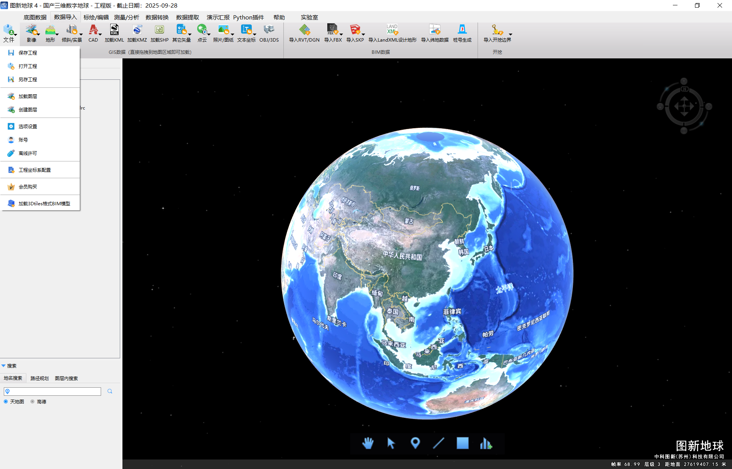732x469 pixels.
Task: Switch to the 图层内搜索 search tab
Action: pos(66,378)
